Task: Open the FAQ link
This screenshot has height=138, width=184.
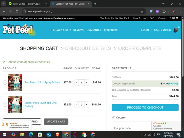Action: coord(152,18)
